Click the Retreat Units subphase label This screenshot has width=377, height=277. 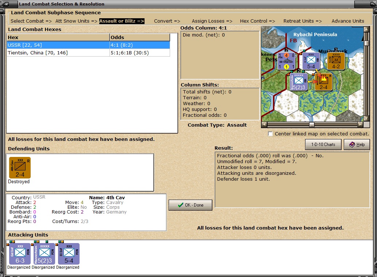coord(303,21)
